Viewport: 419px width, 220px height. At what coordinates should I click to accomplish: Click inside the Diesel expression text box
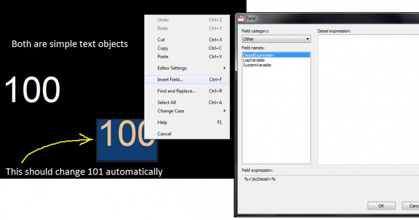coord(368,99)
